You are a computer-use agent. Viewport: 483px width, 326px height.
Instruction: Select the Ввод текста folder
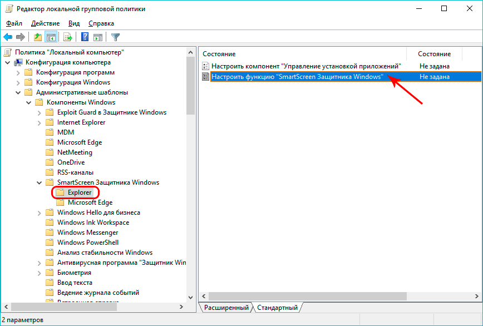(75, 283)
